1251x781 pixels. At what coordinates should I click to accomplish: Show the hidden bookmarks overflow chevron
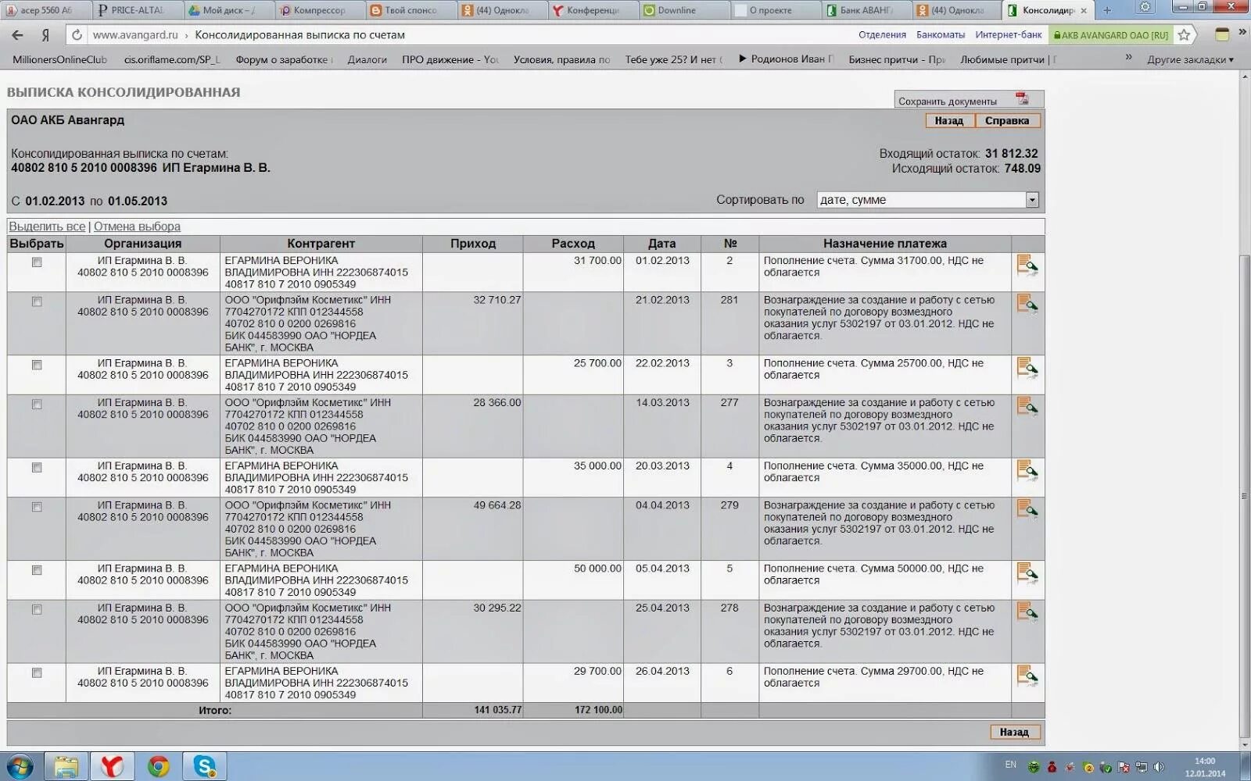(1128, 58)
